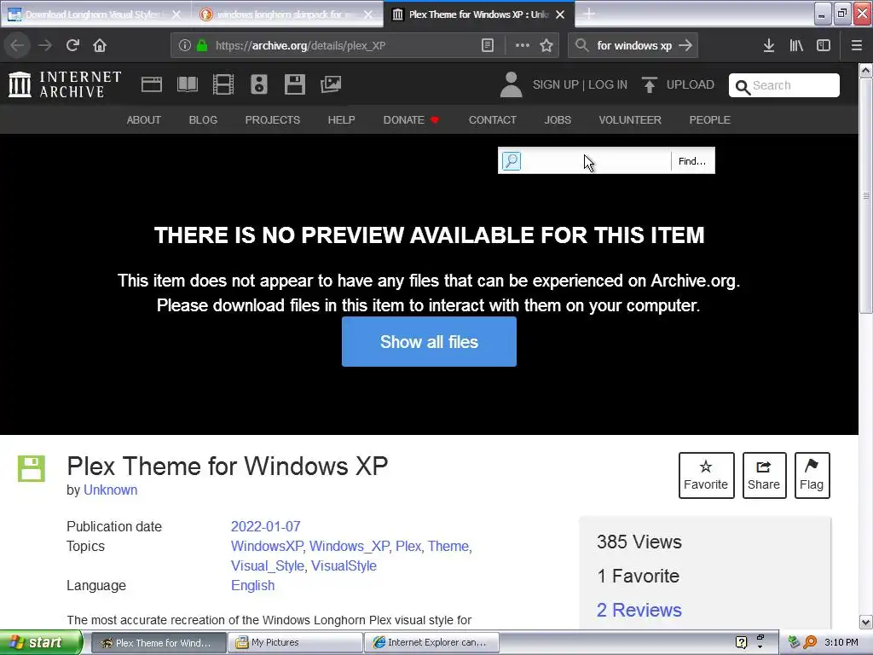Open the BLOG menu item

point(203,119)
